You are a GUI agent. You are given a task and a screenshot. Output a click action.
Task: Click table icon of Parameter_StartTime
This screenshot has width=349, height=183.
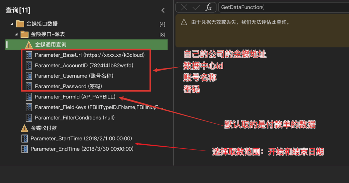pos(25,139)
